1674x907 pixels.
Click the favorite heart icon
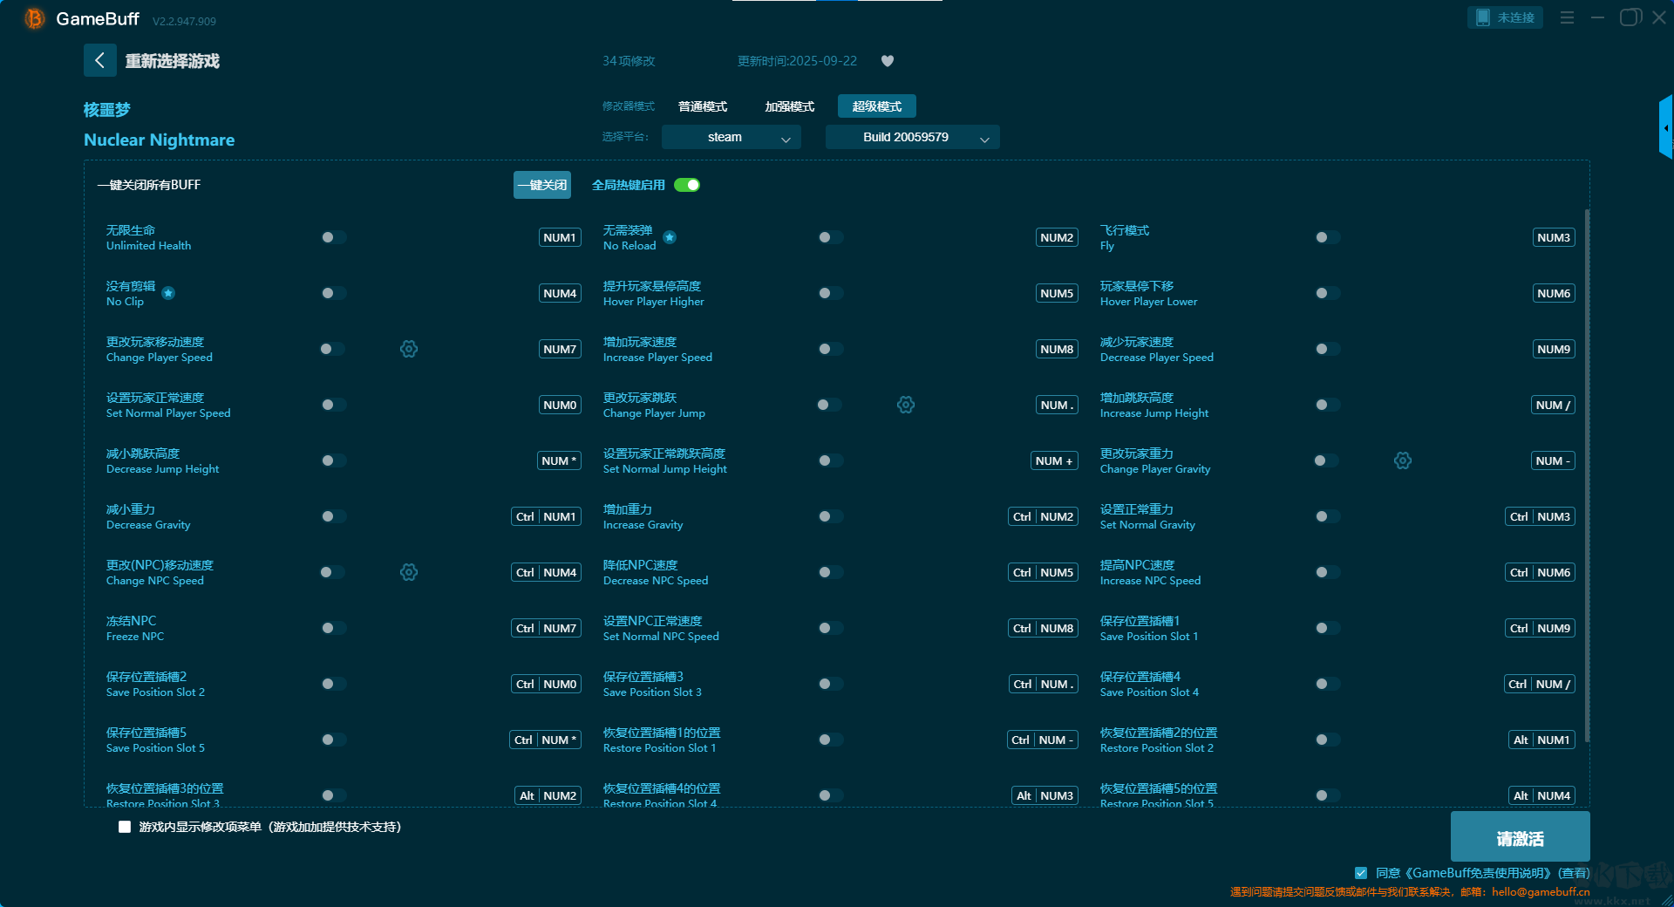pos(888,61)
